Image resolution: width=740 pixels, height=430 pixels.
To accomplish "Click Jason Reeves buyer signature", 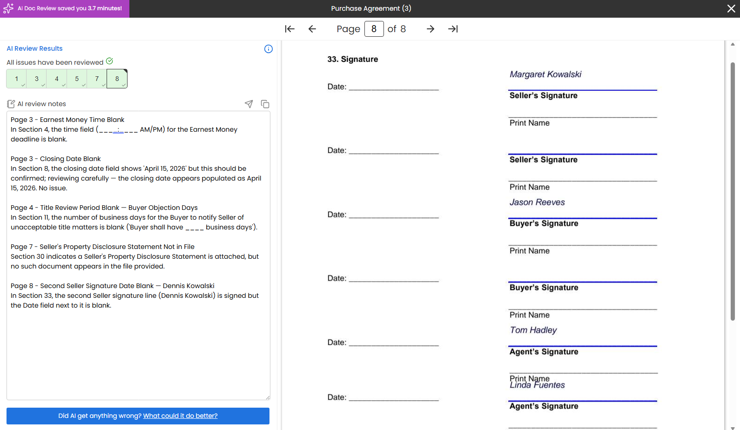I will click(537, 202).
